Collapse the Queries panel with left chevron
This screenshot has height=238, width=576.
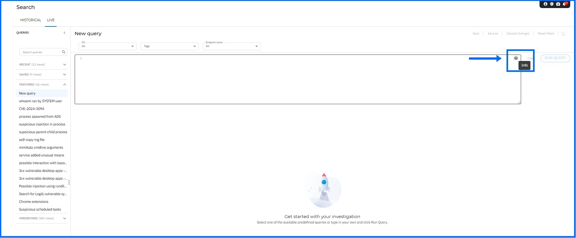point(64,33)
